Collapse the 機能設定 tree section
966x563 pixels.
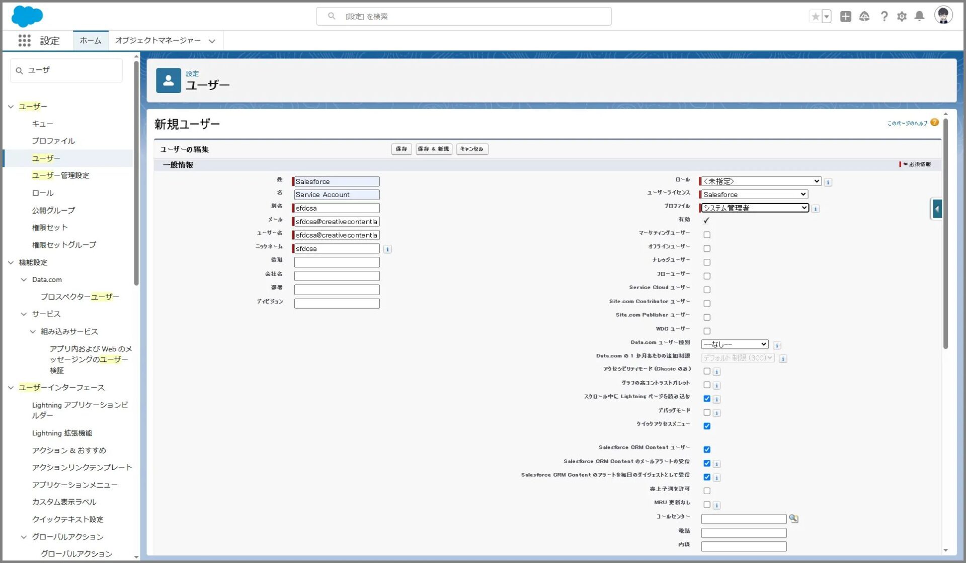click(11, 262)
